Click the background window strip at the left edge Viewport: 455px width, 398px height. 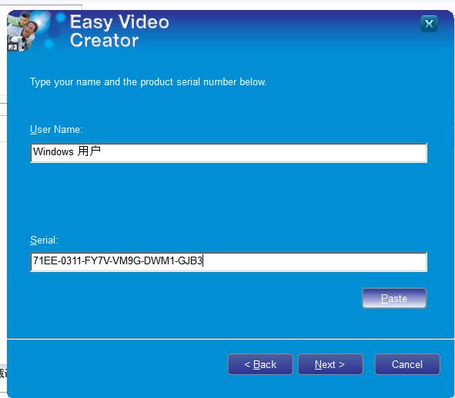coord(3,203)
